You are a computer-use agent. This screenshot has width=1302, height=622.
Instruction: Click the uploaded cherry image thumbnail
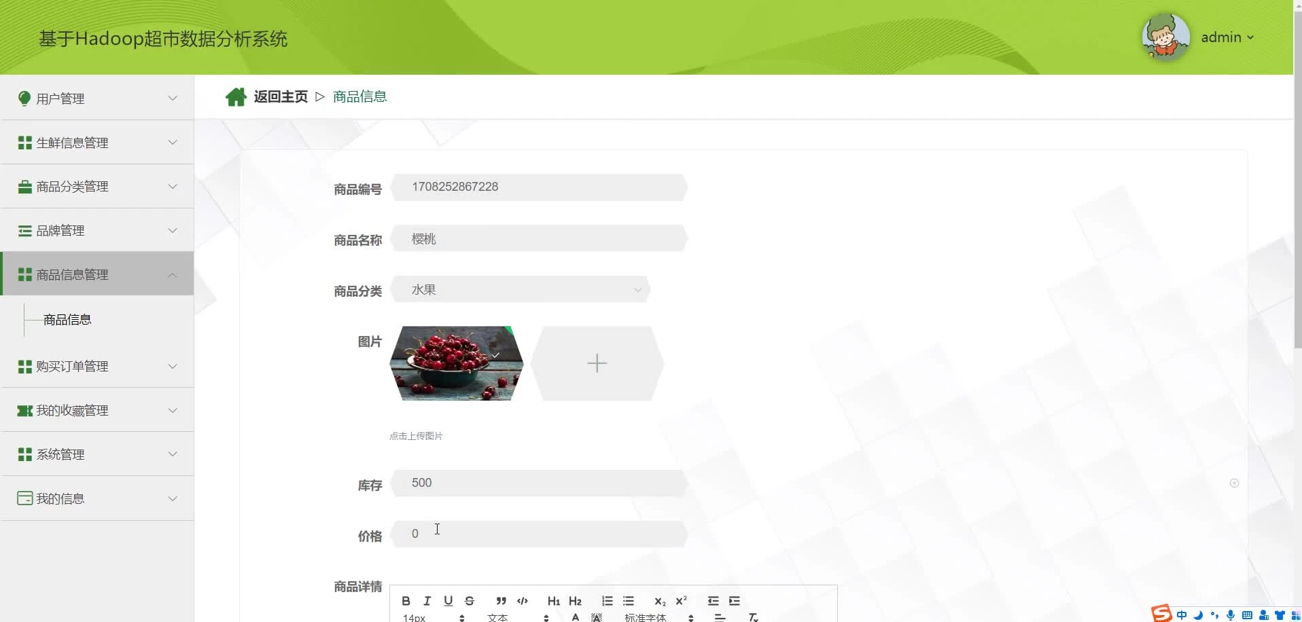[x=457, y=363]
